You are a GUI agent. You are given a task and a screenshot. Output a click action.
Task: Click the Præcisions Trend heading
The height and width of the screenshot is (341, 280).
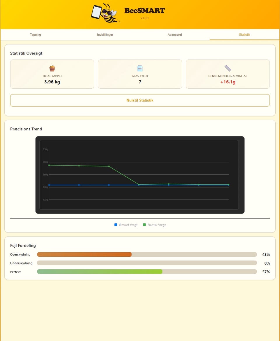coord(26,129)
